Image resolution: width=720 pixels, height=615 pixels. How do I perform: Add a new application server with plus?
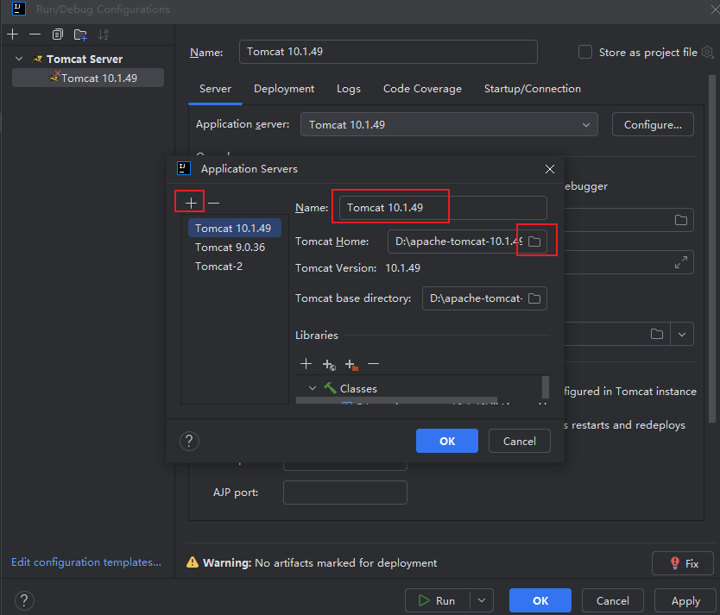point(191,202)
